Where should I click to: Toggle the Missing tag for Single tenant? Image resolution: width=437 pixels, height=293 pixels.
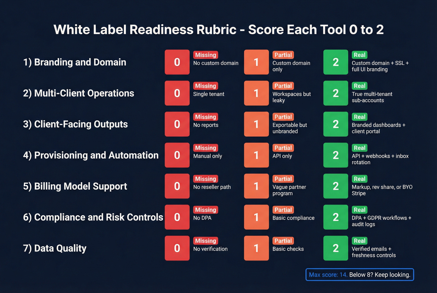click(x=205, y=86)
